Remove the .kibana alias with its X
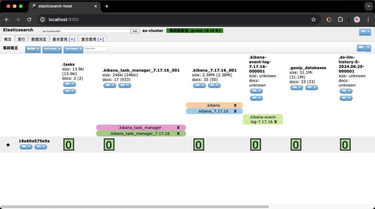Screen dimensions: 375x209 click(x=235, y=105)
